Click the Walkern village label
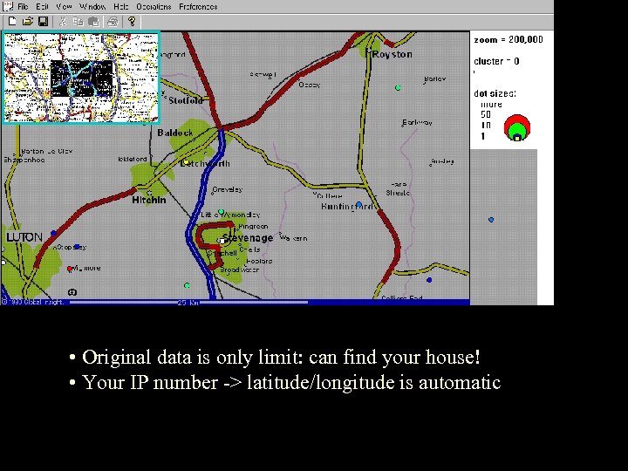The height and width of the screenshot is (471, 628). [294, 238]
